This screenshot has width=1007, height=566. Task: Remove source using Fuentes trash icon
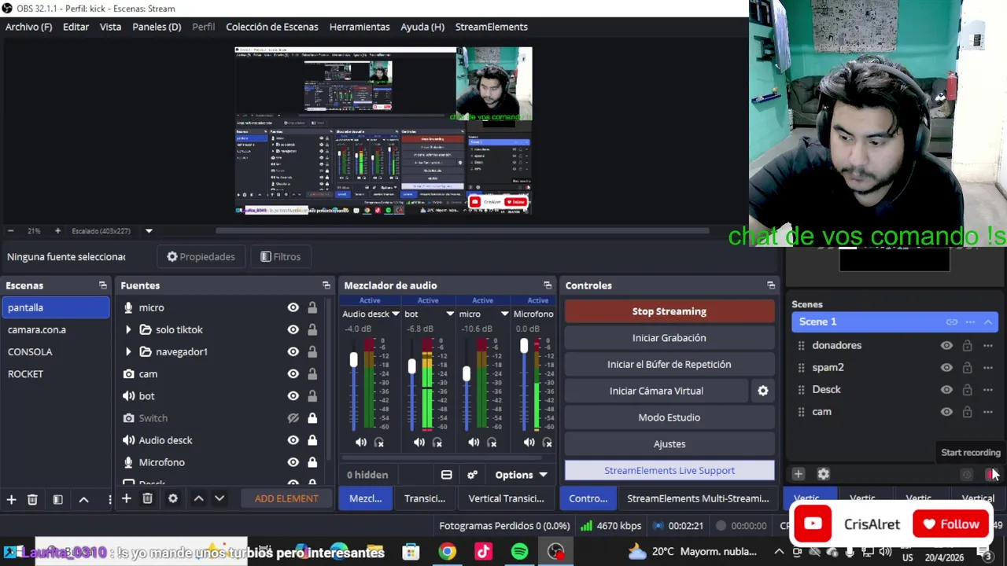(x=147, y=498)
